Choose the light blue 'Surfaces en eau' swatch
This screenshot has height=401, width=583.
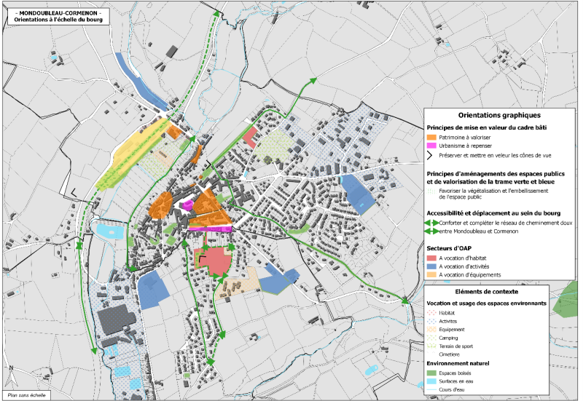click(431, 381)
